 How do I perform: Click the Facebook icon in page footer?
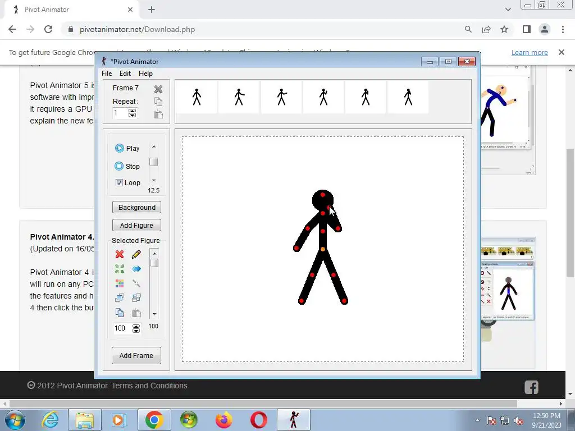(x=531, y=387)
